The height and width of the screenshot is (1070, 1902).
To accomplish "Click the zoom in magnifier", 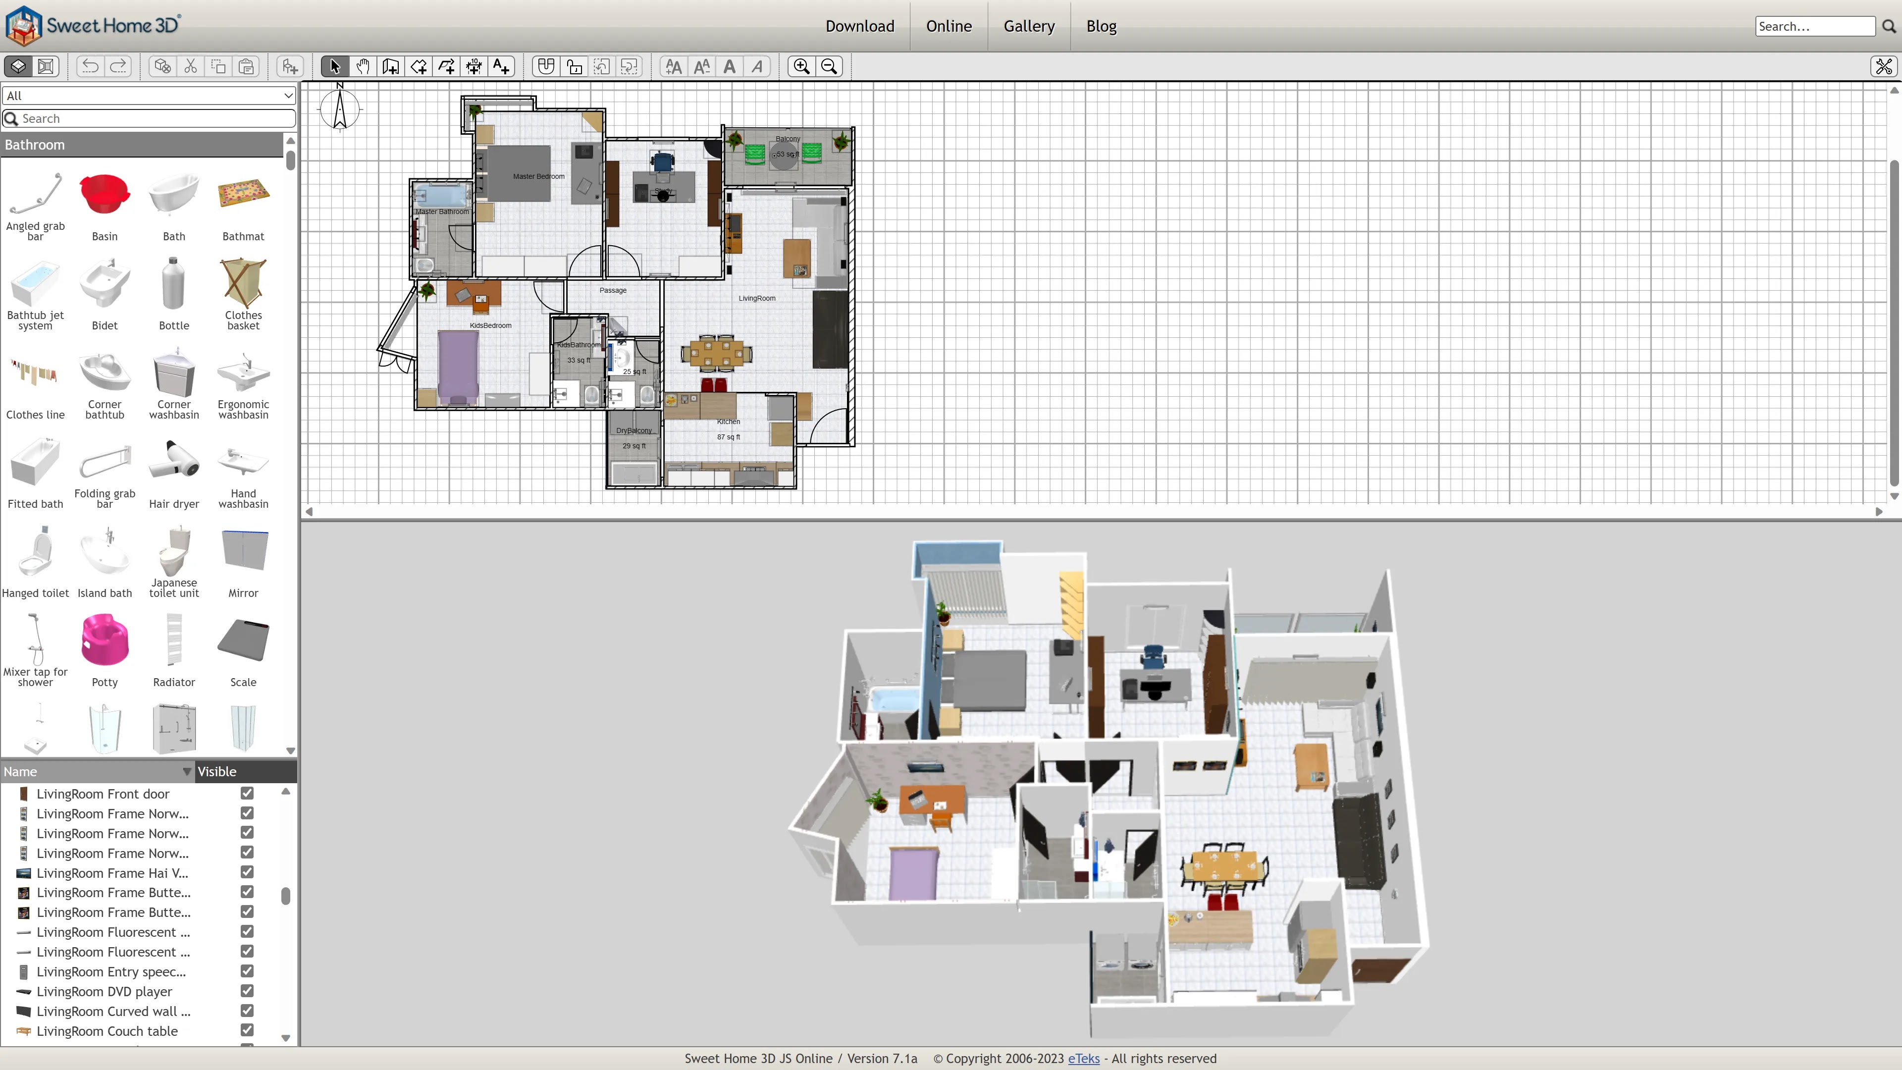I will [x=801, y=66].
